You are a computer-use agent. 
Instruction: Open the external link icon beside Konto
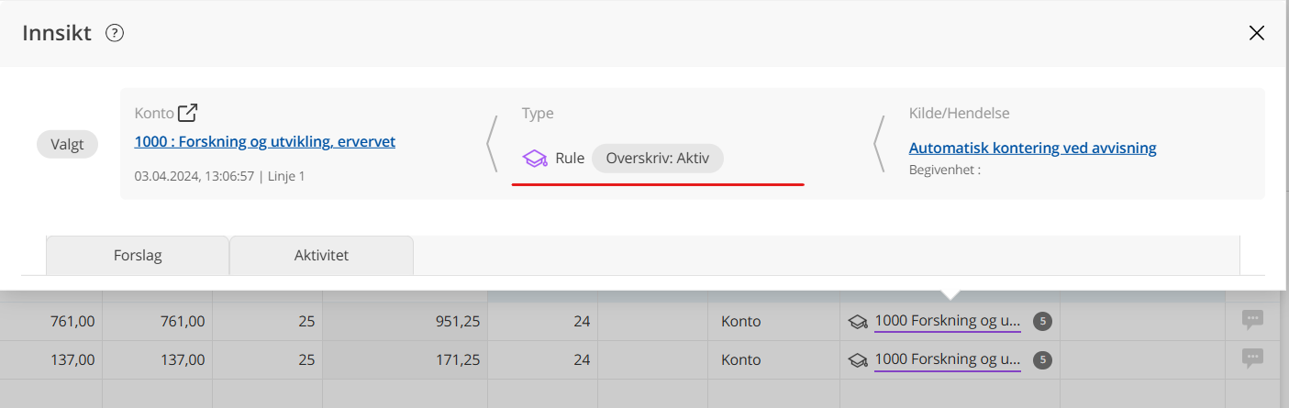pyautogui.click(x=187, y=114)
